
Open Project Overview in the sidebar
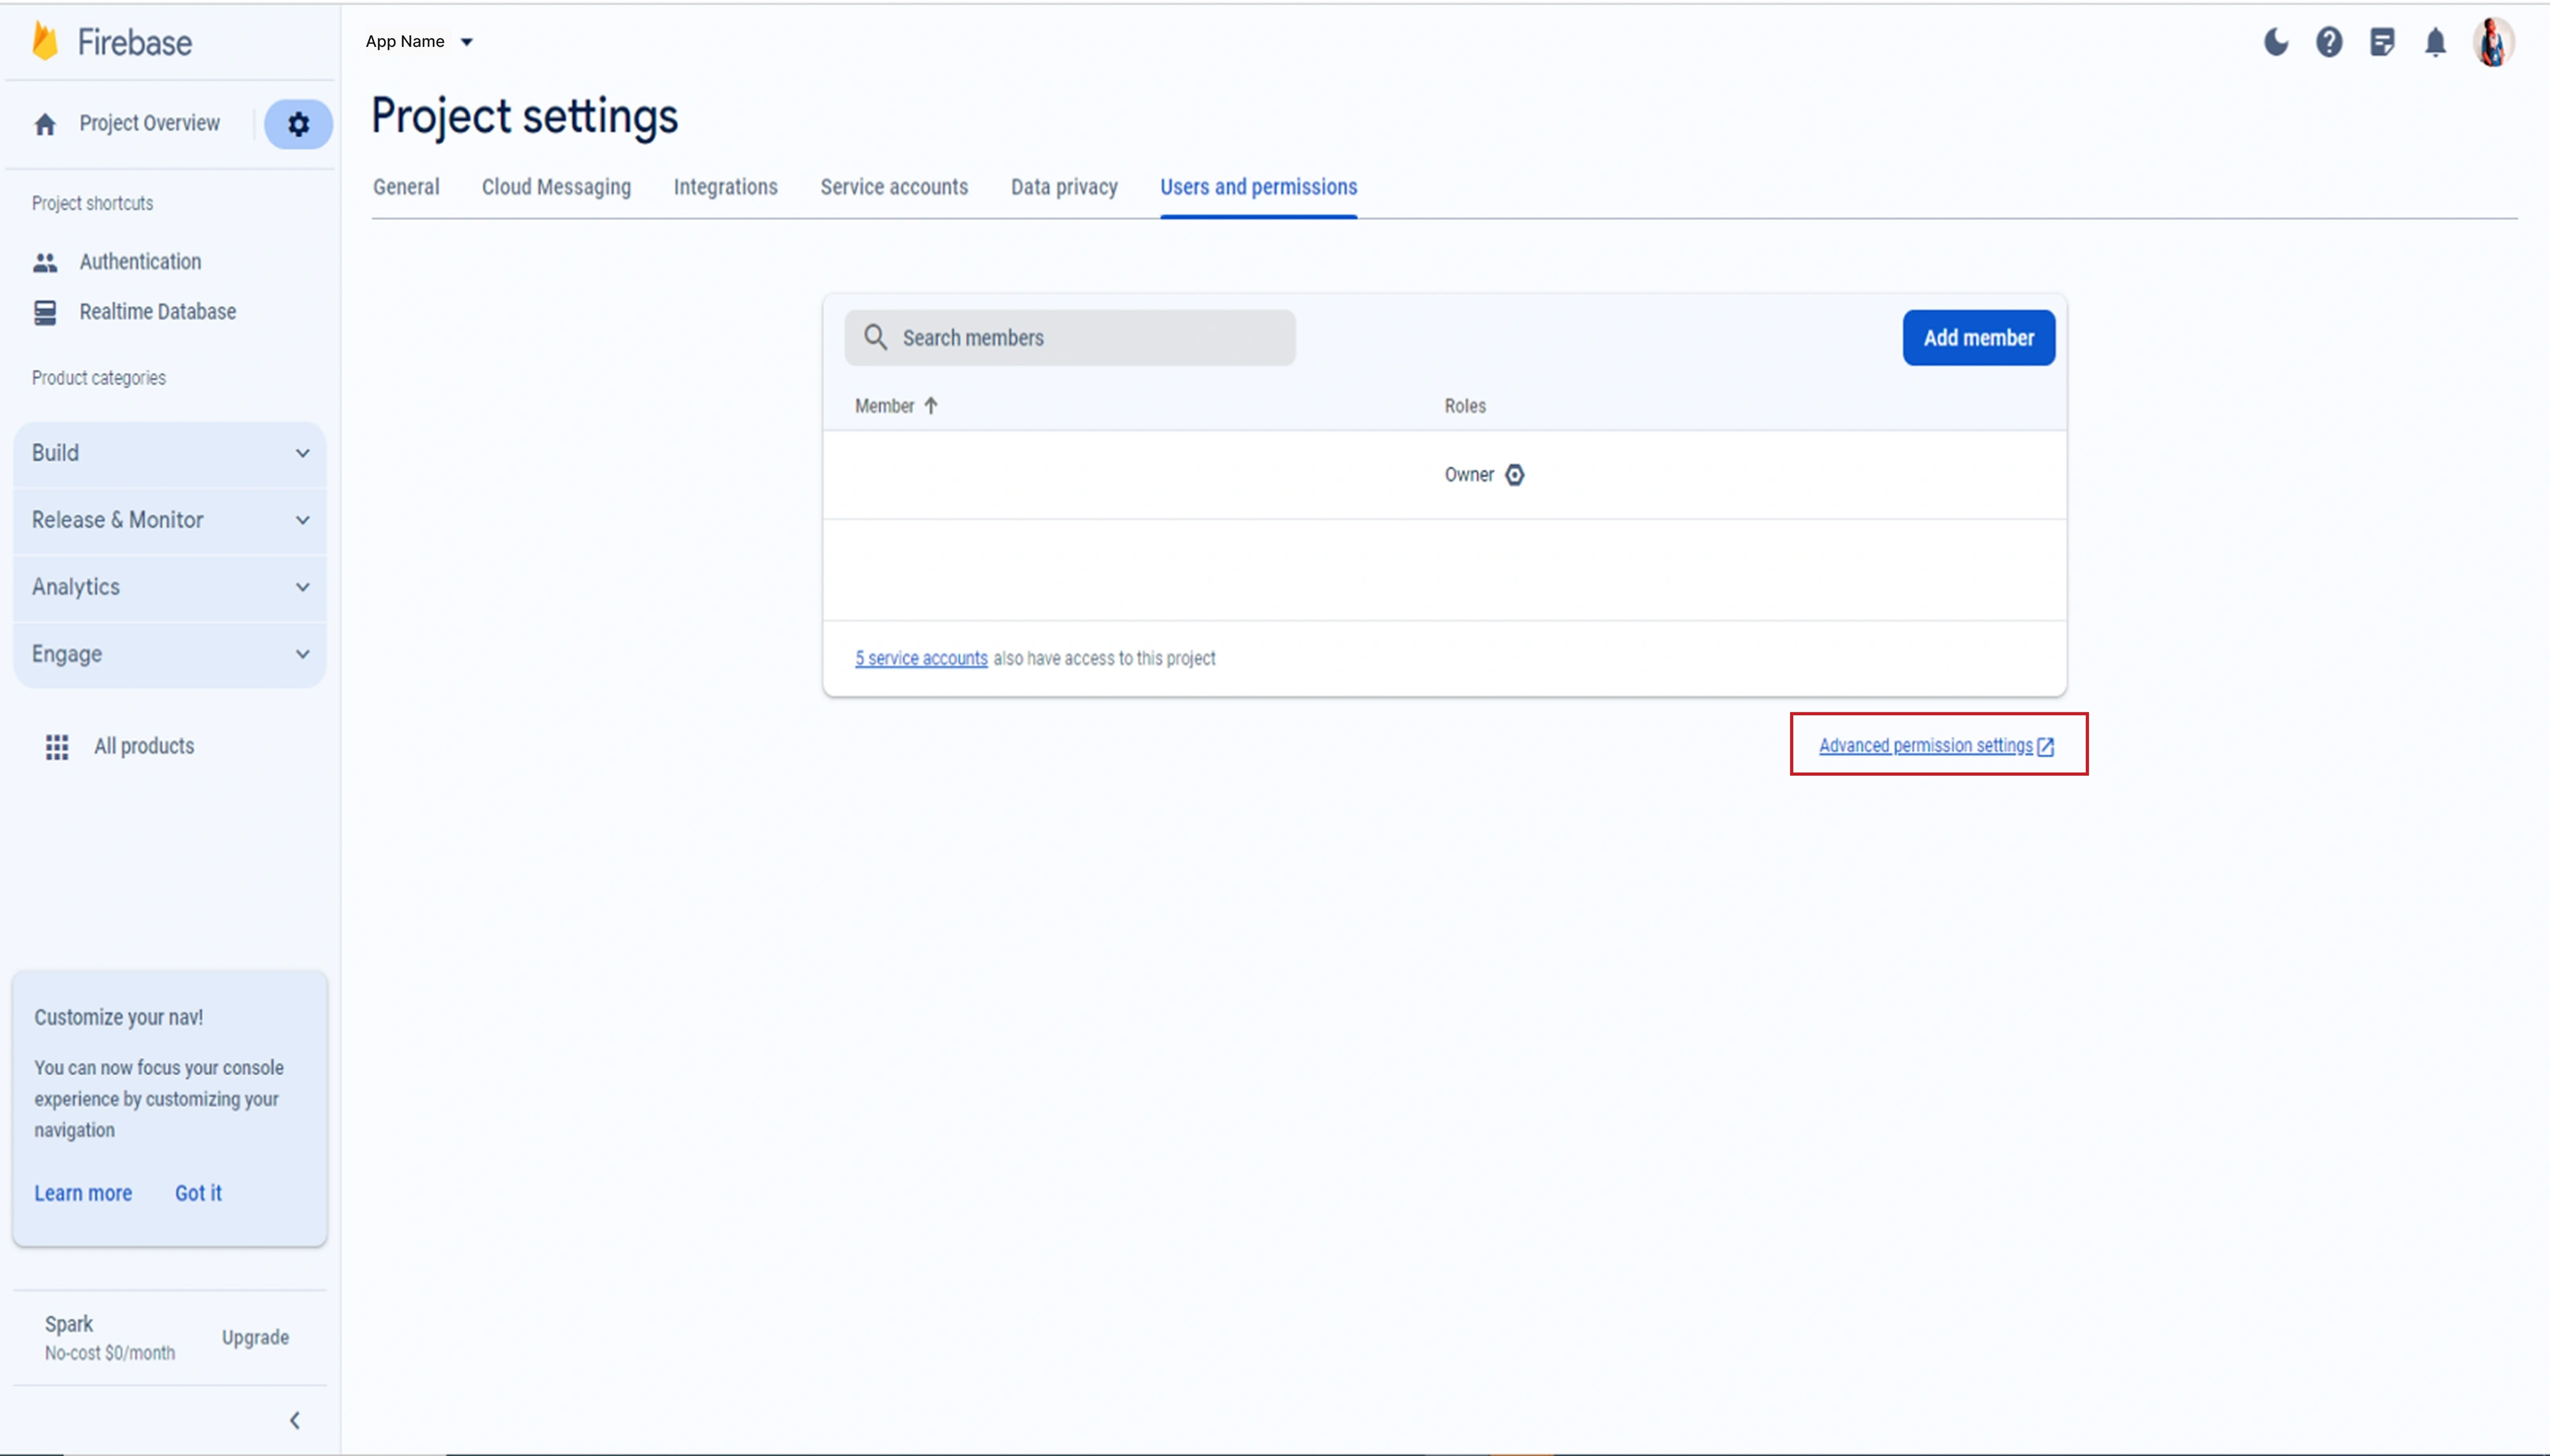click(149, 123)
